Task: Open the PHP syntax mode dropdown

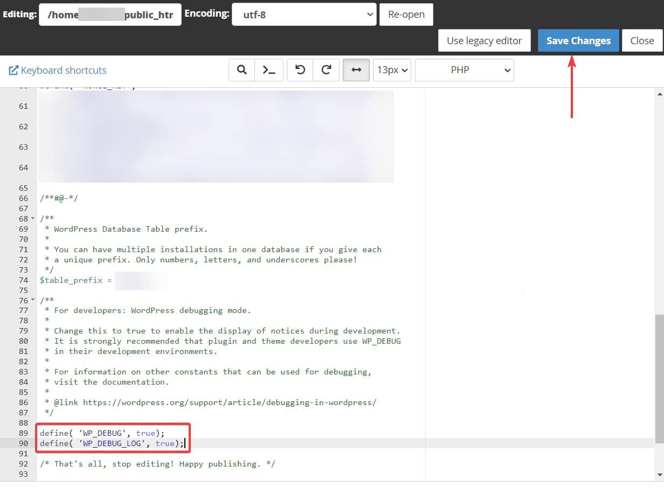Action: coord(464,69)
